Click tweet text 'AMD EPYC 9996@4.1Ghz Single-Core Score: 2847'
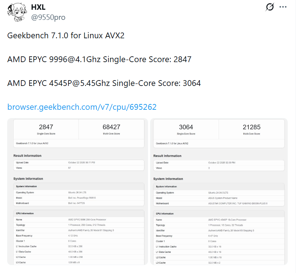Screen dimensions: 296x273 click(99, 60)
